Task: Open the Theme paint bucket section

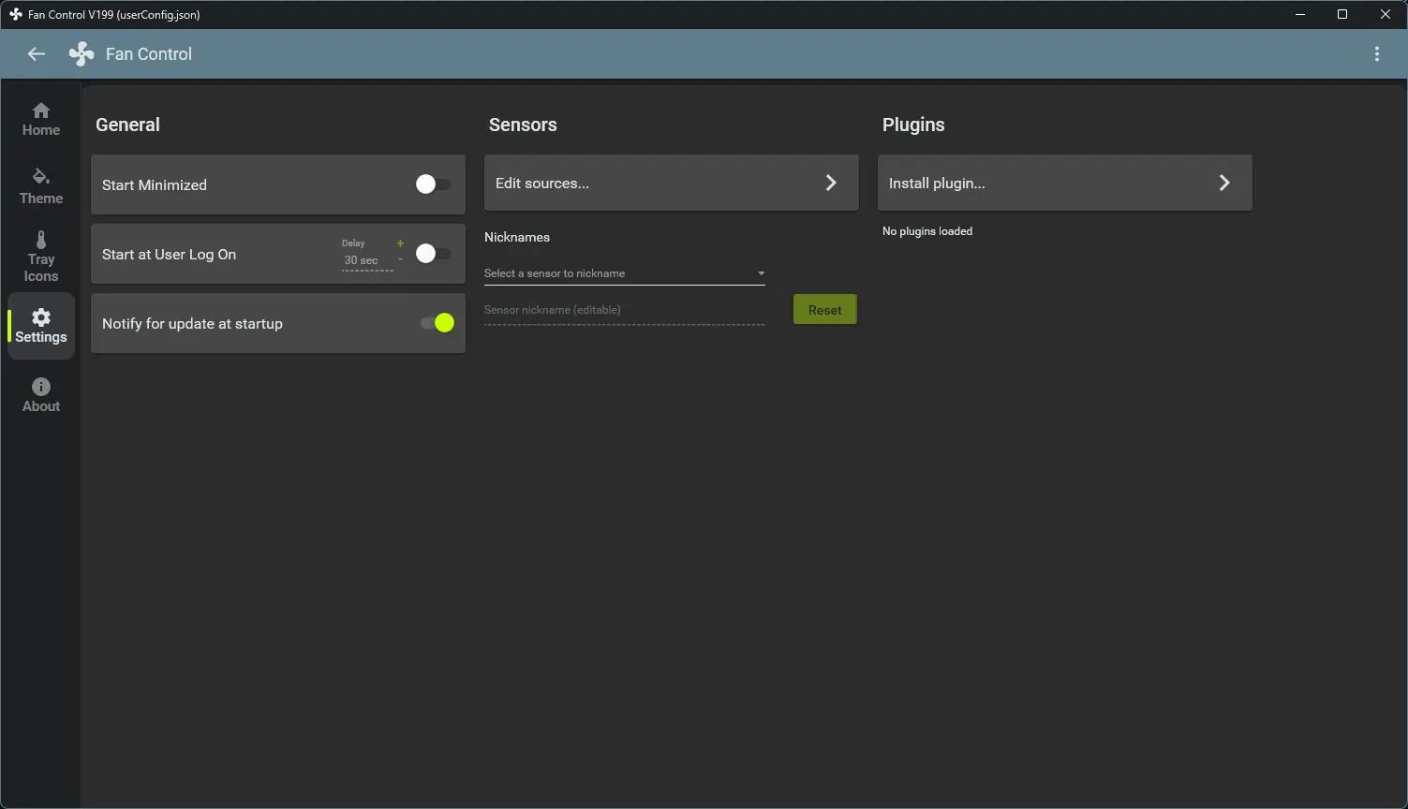Action: (x=41, y=186)
